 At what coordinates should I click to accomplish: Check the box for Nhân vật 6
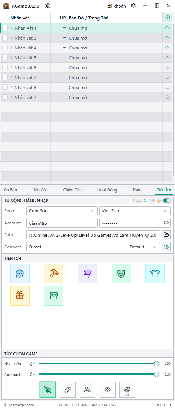pos(5,68)
